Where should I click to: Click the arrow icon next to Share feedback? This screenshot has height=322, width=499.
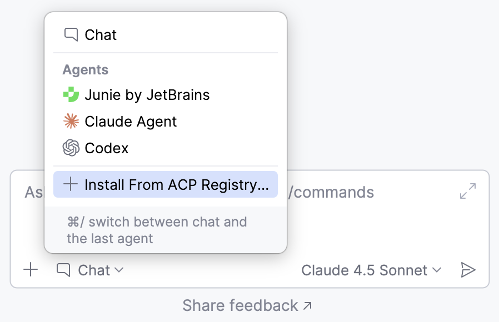click(307, 305)
